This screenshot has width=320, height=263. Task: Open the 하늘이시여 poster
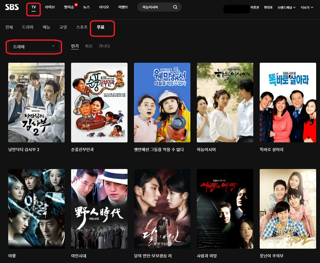point(225,102)
